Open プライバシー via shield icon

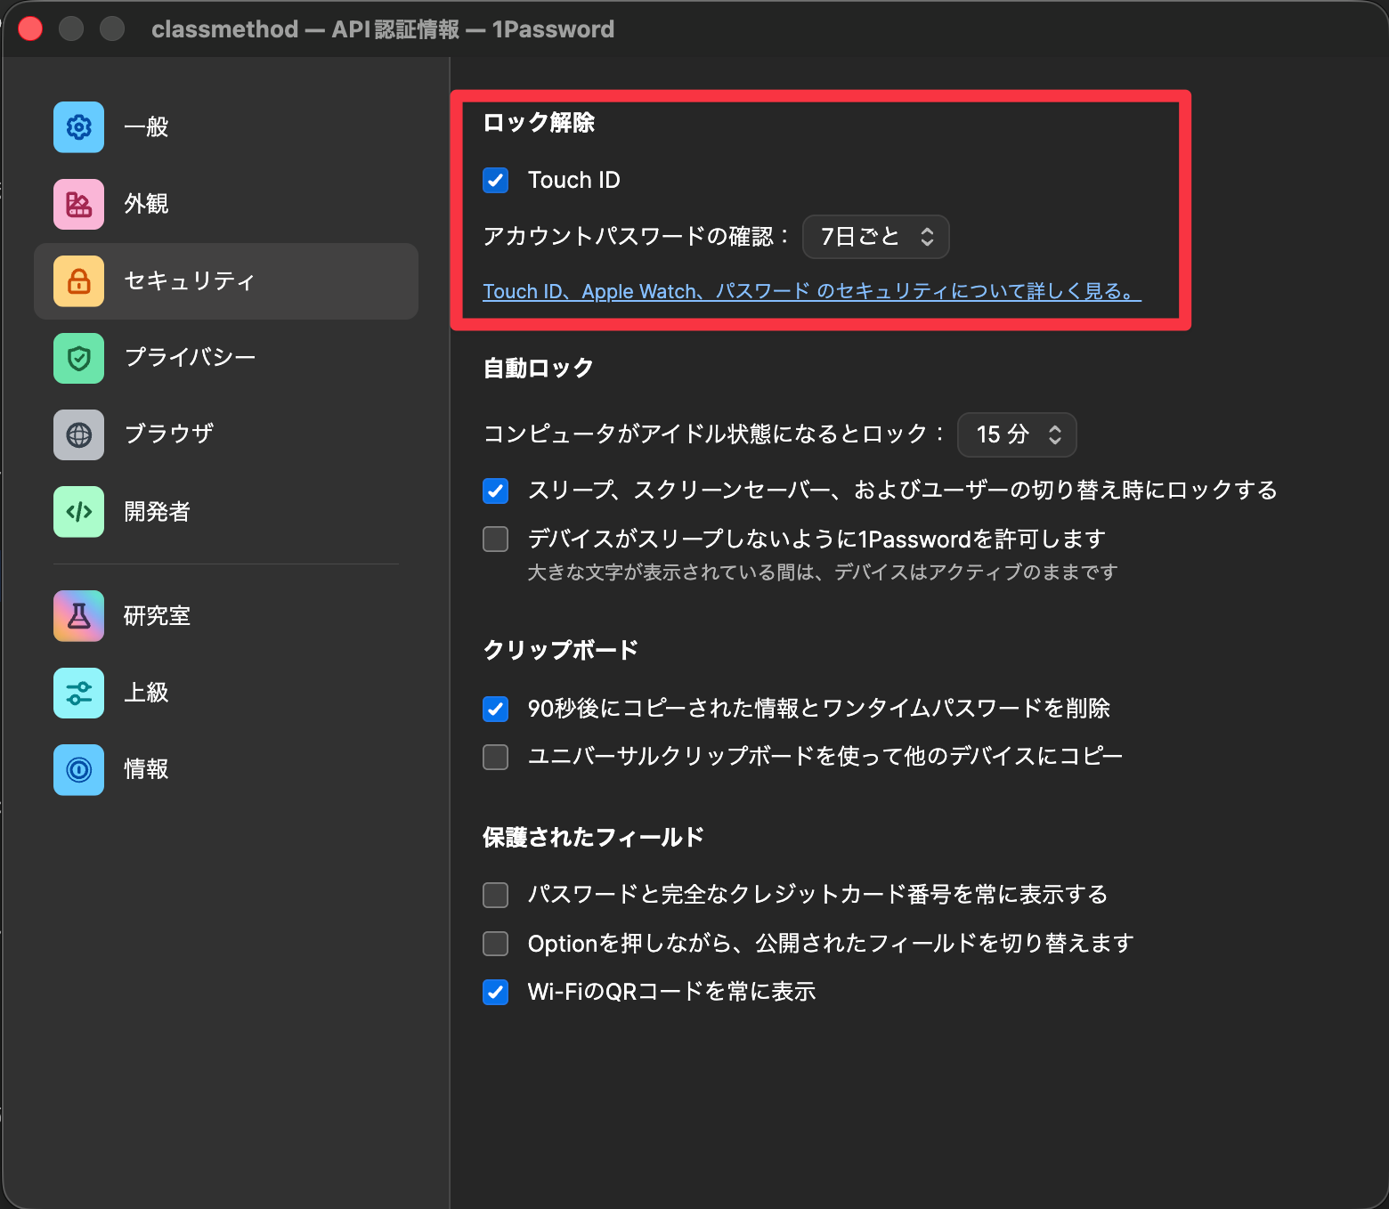click(x=78, y=358)
